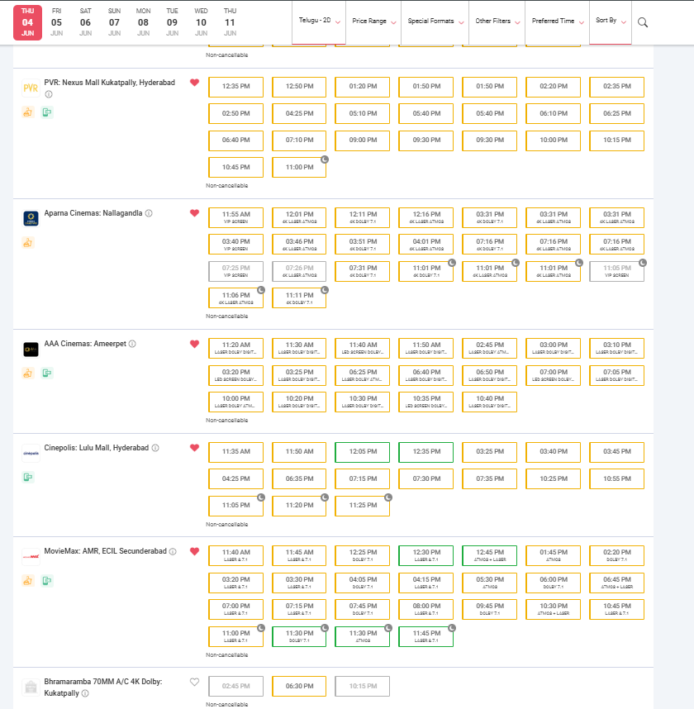Click M-ticket icon under AAA Cinemas
The width and height of the screenshot is (694, 709).
(47, 373)
